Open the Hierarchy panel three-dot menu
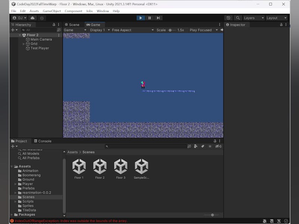The image size is (299, 224). pyautogui.click(x=59, y=25)
